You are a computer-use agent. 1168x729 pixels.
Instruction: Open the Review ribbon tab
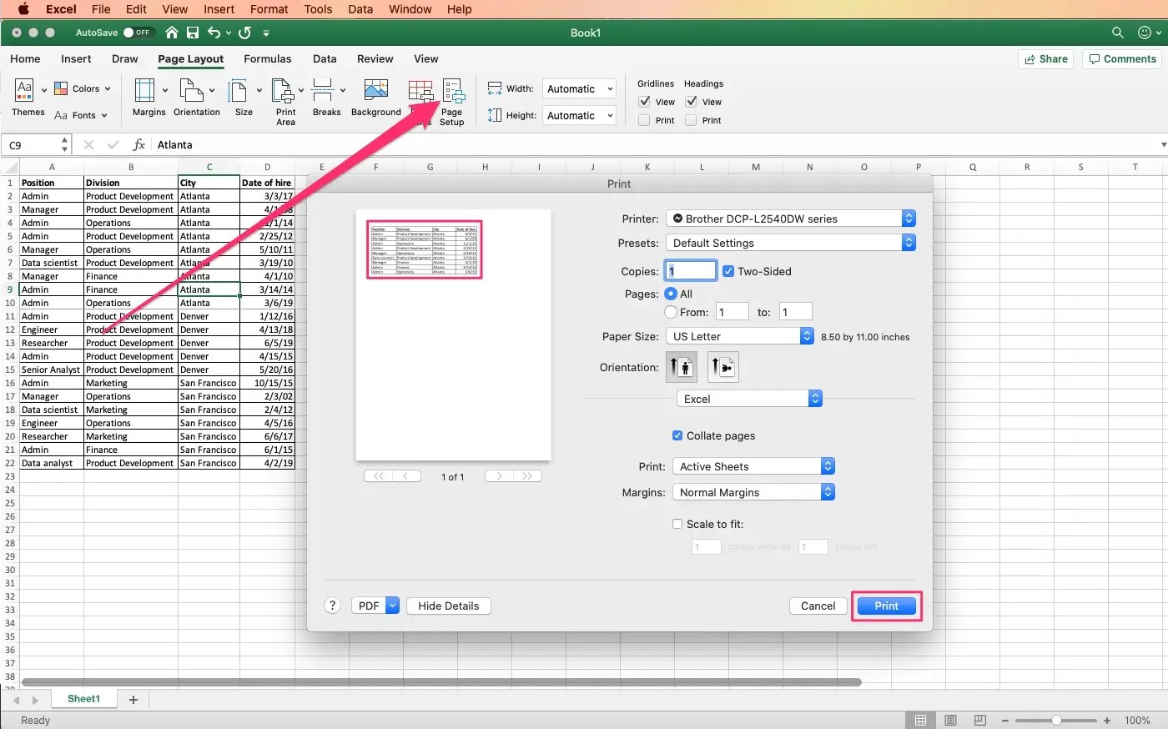pos(375,59)
